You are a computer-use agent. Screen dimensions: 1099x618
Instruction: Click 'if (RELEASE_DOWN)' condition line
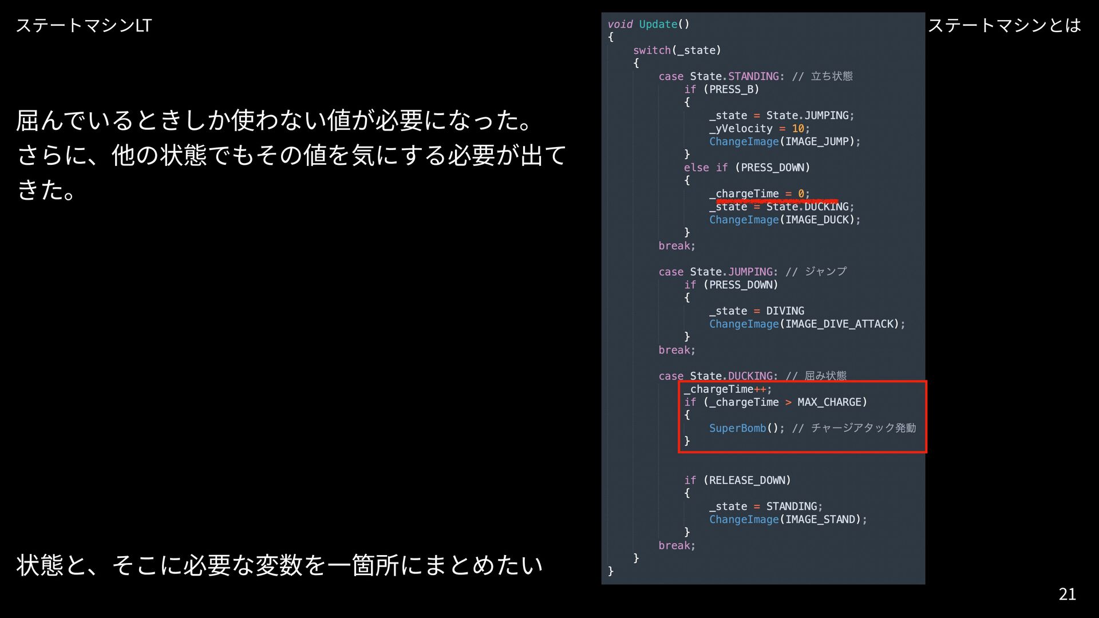point(737,480)
